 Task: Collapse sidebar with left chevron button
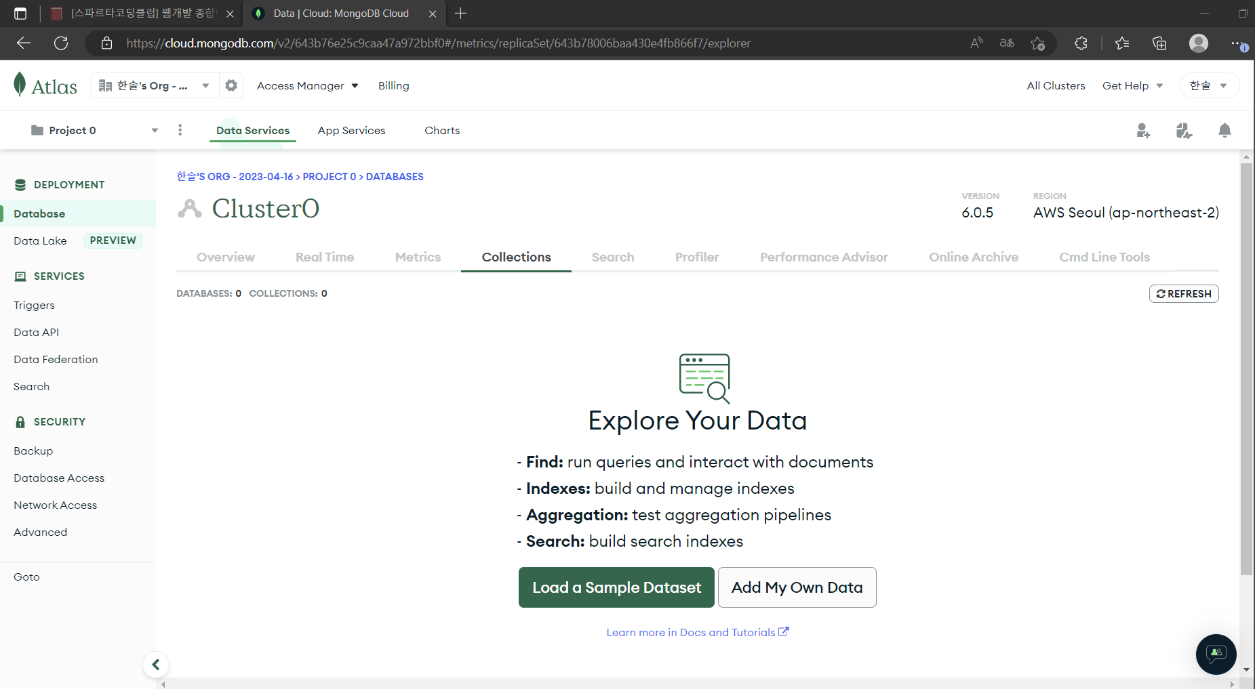156,665
